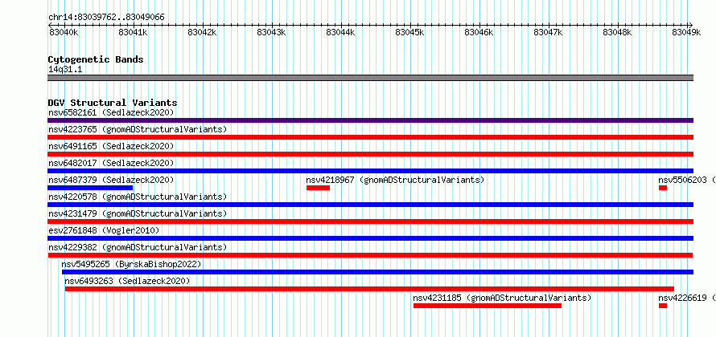The width and height of the screenshot is (716, 337).
Task: Select the tiny red nsv4226619 bar
Action: [x=663, y=306]
